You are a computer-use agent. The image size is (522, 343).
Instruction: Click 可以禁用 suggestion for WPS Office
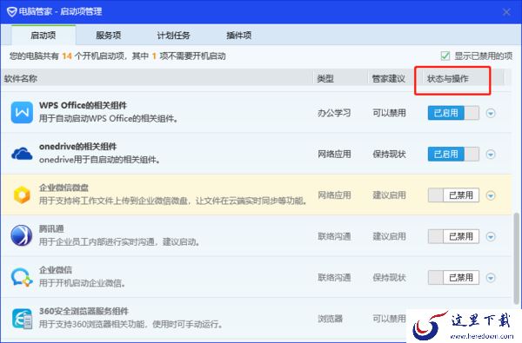point(389,113)
